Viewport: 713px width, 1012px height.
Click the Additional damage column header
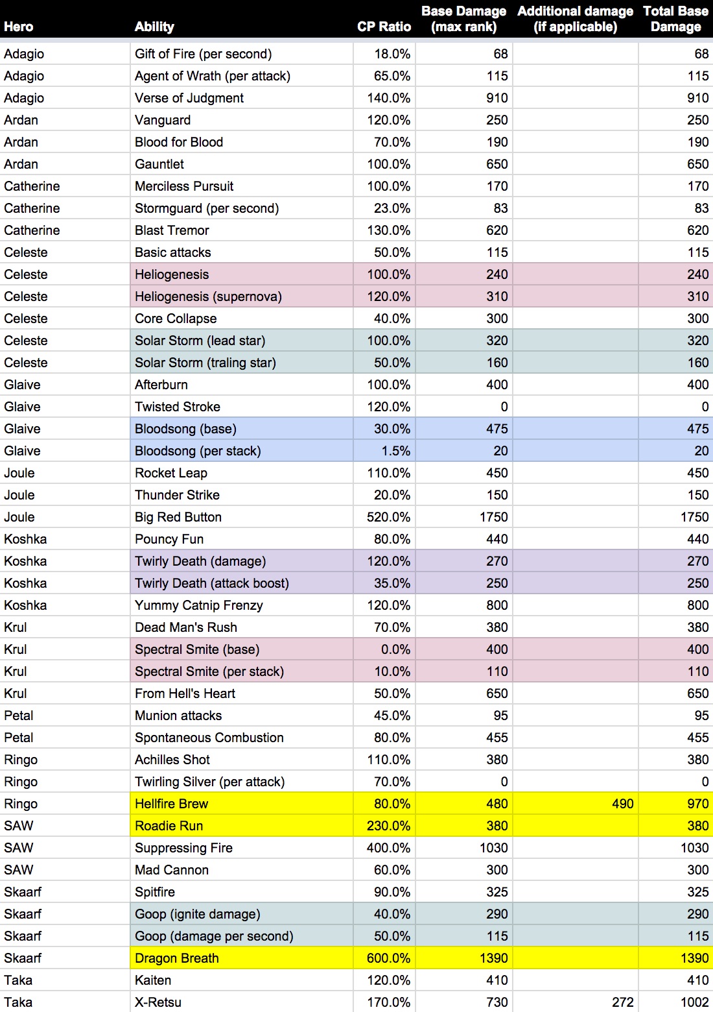(576, 19)
